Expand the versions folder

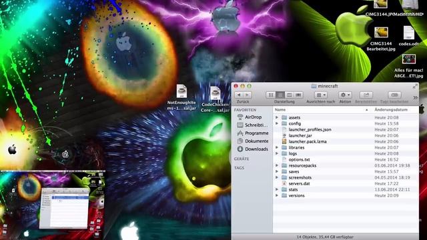pyautogui.click(x=277, y=195)
